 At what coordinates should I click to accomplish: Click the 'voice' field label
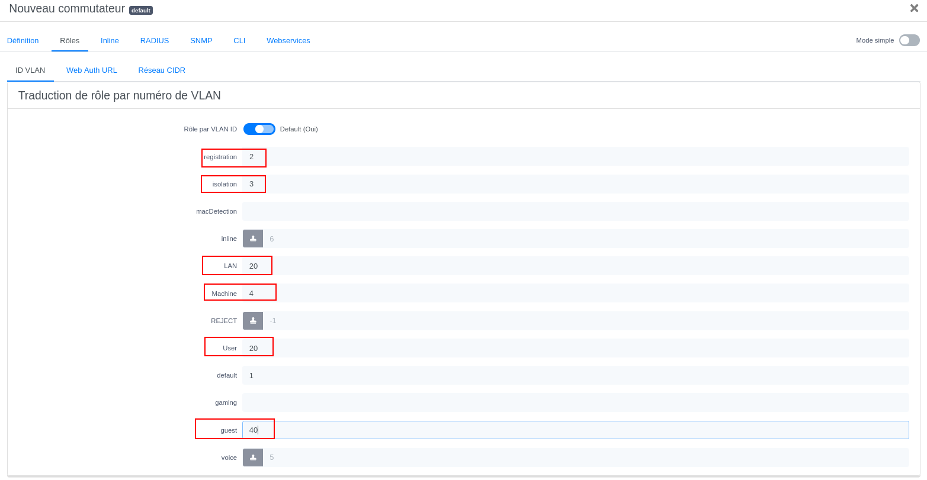pyautogui.click(x=229, y=458)
